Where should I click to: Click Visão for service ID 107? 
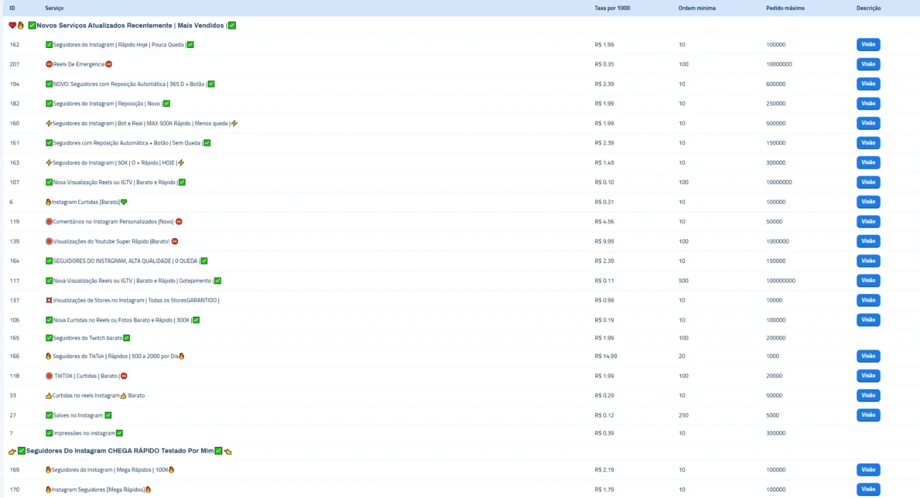coord(868,182)
